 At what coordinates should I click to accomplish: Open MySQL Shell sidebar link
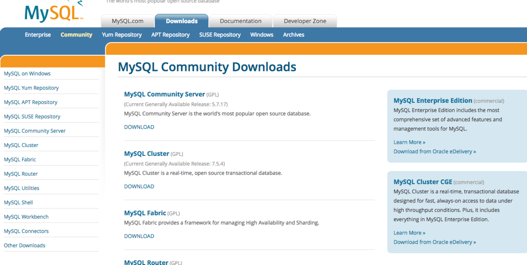(18, 203)
